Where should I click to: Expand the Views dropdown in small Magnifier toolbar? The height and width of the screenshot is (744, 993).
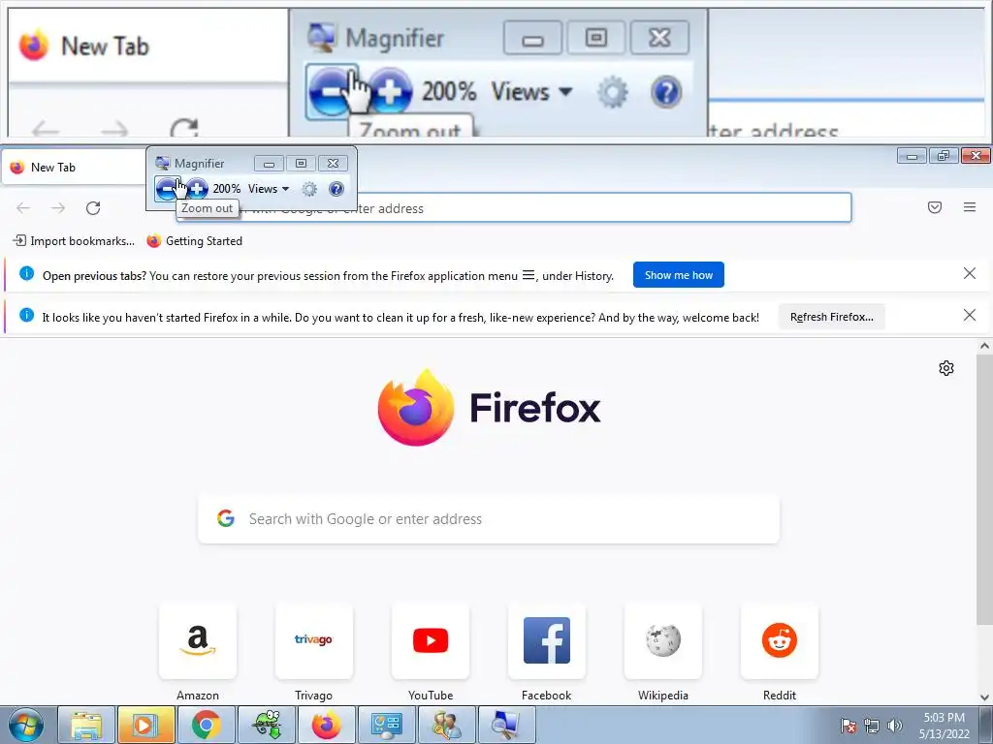269,189
